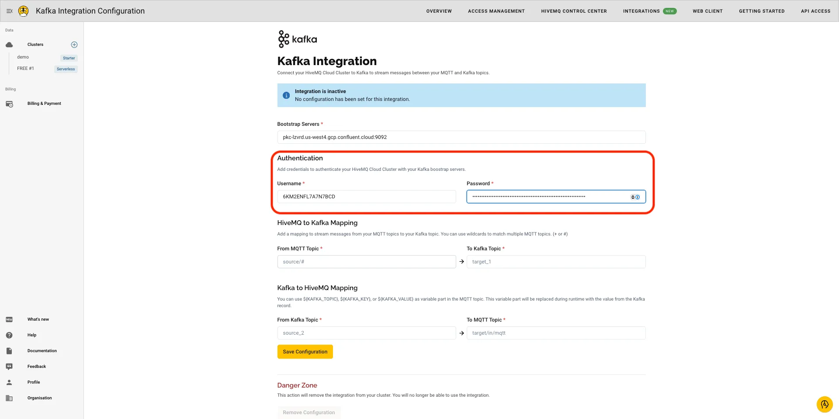Click the Clusters label in sidebar
The height and width of the screenshot is (419, 839).
click(35, 45)
